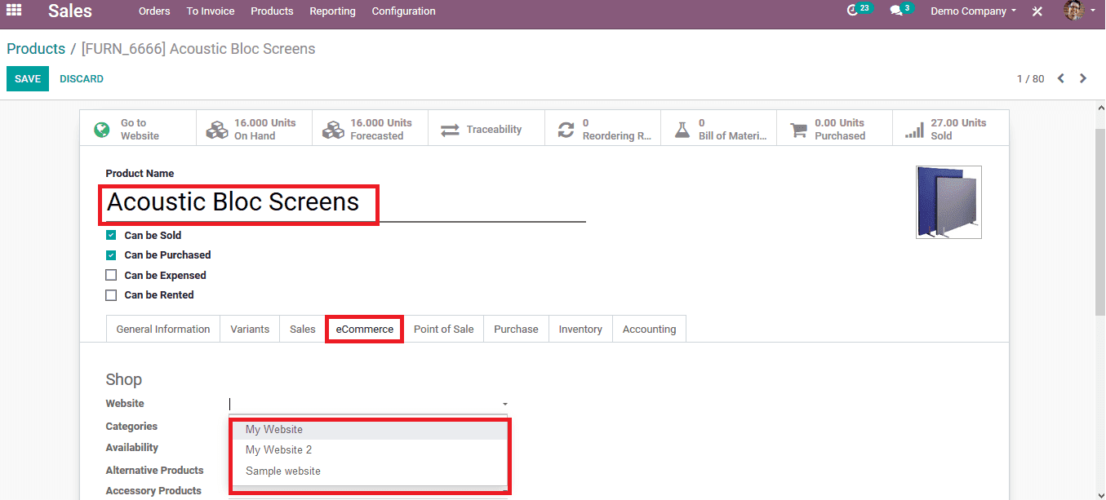The height and width of the screenshot is (500, 1106).
Task: Click the DISCARD button
Action: click(x=82, y=79)
